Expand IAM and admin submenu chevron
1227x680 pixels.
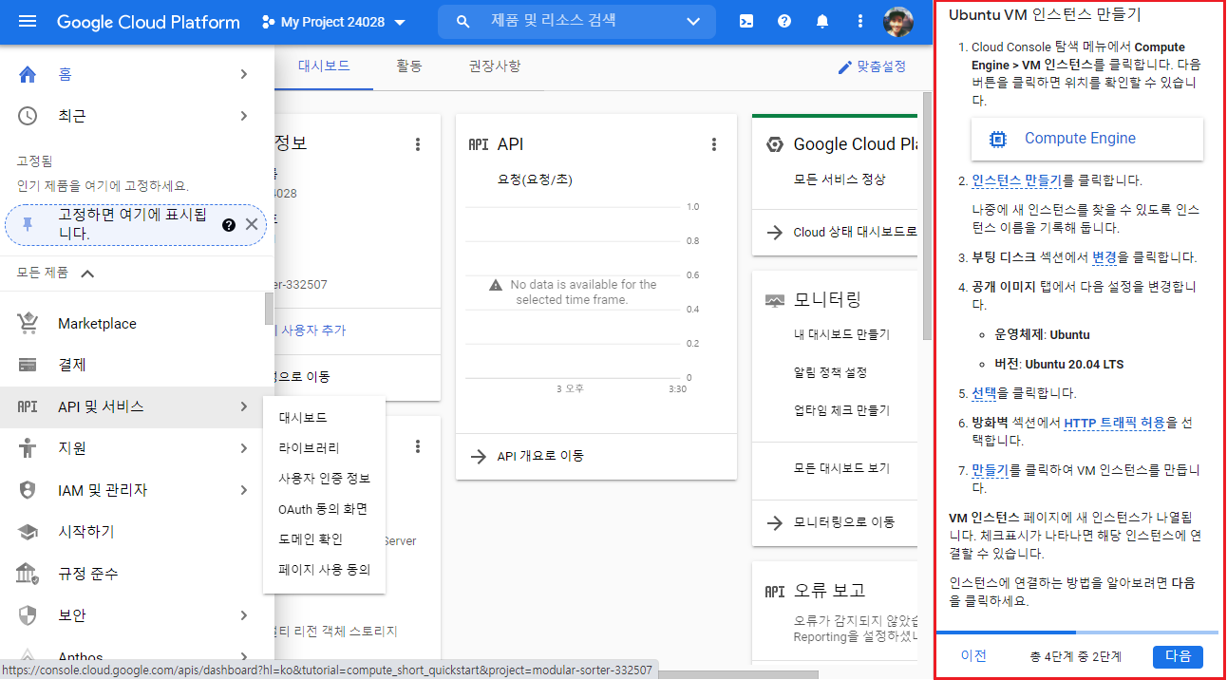244,490
